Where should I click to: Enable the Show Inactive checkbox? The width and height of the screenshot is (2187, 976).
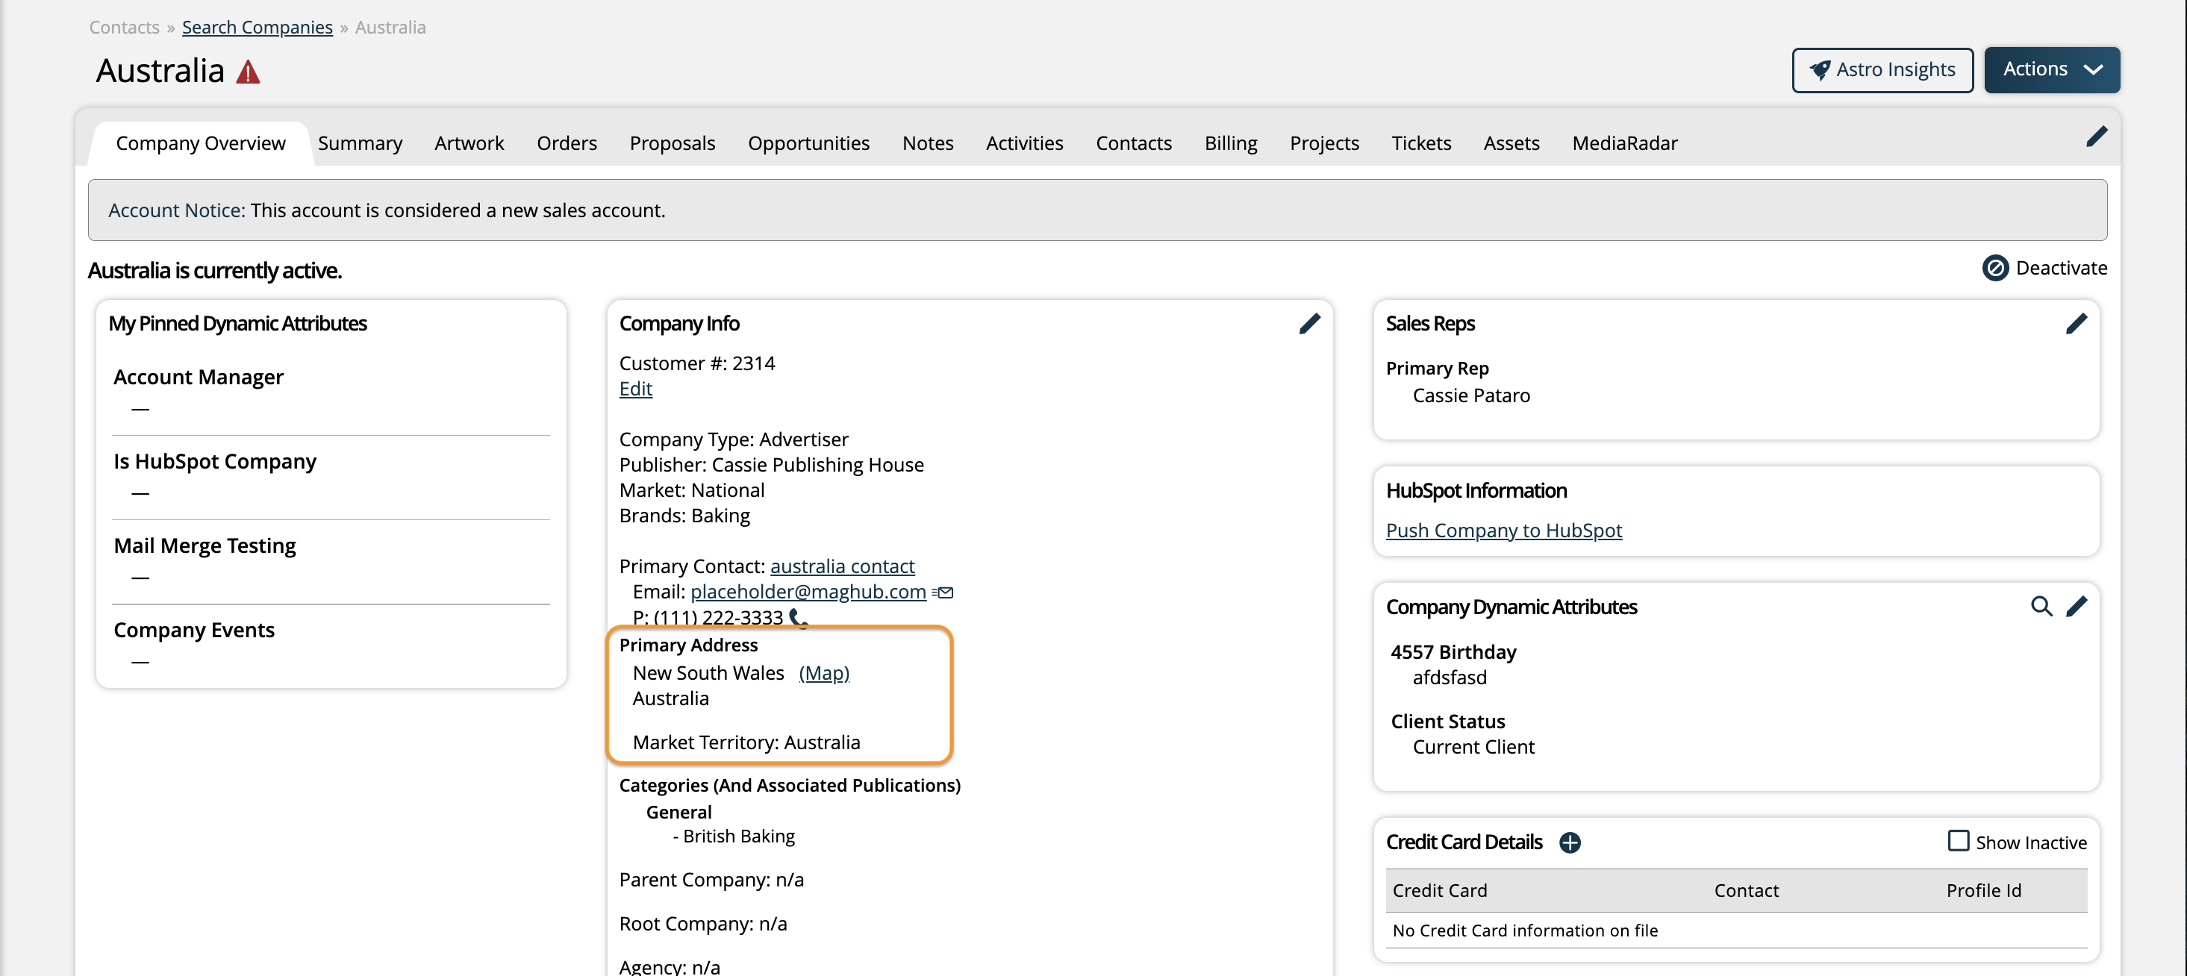(1958, 840)
